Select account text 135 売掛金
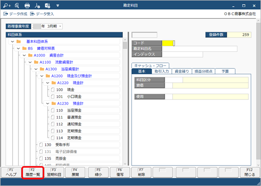Viewport: 261px width, 186px height. point(55,158)
